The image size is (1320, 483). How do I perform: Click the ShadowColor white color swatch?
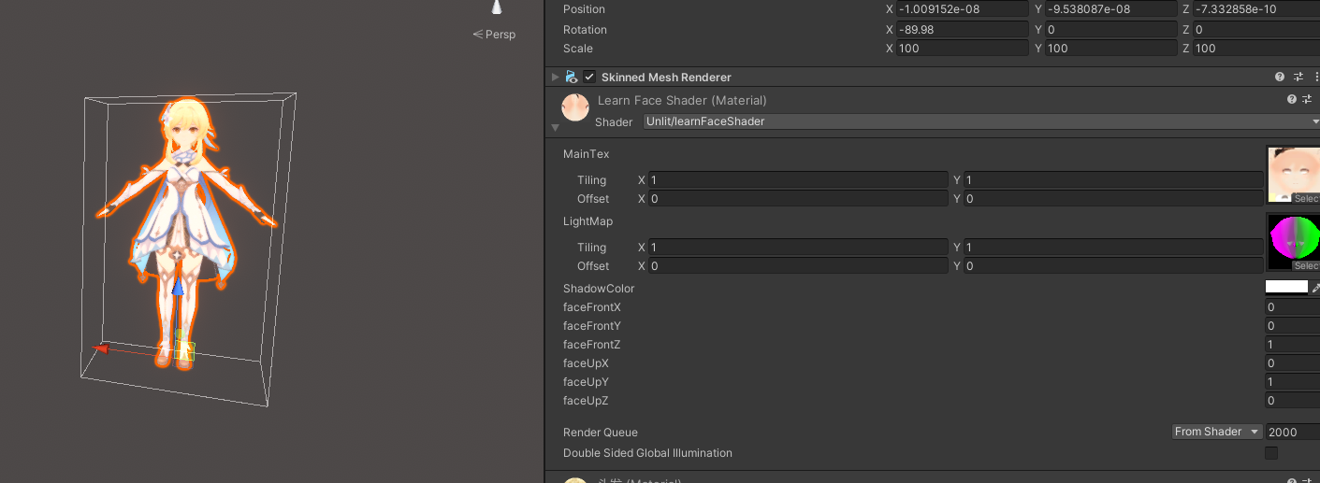click(1286, 289)
